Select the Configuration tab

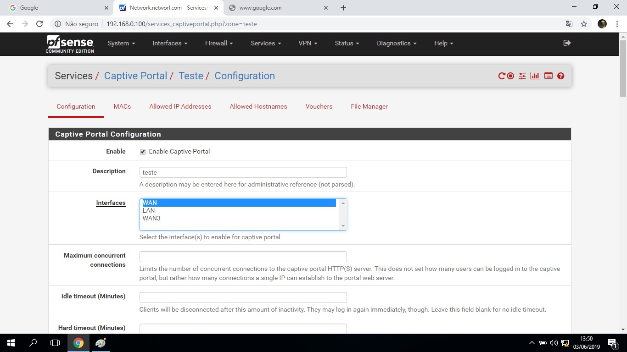tap(76, 106)
